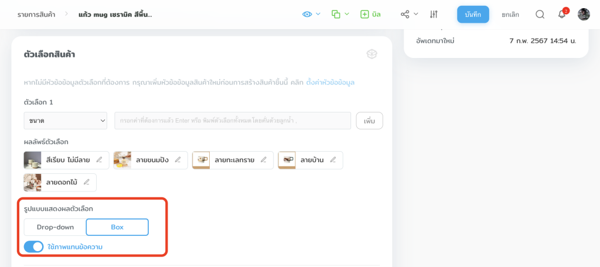Click the eye preview icon in header
Screen dimensions: 600x267
coord(307,14)
